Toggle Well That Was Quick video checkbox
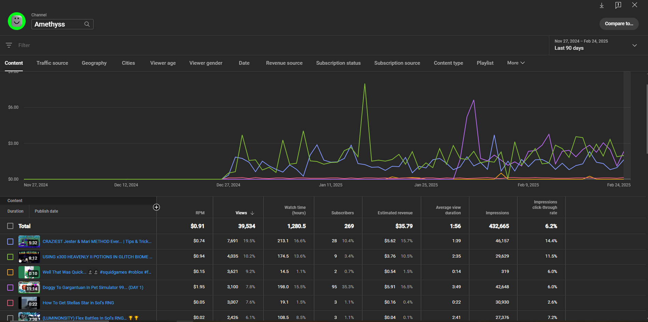Viewport: 648px width, 322px height. (10, 272)
